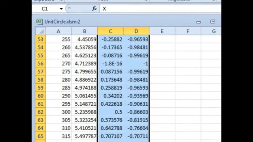Viewport: 253px width, 142px height.
Task: Select column D header
Action: 136,31
